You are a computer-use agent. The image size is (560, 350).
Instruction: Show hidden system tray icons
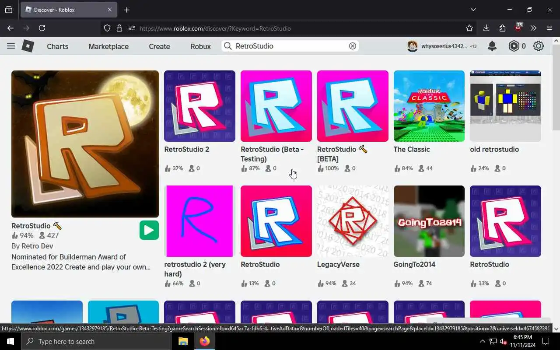coord(482,341)
